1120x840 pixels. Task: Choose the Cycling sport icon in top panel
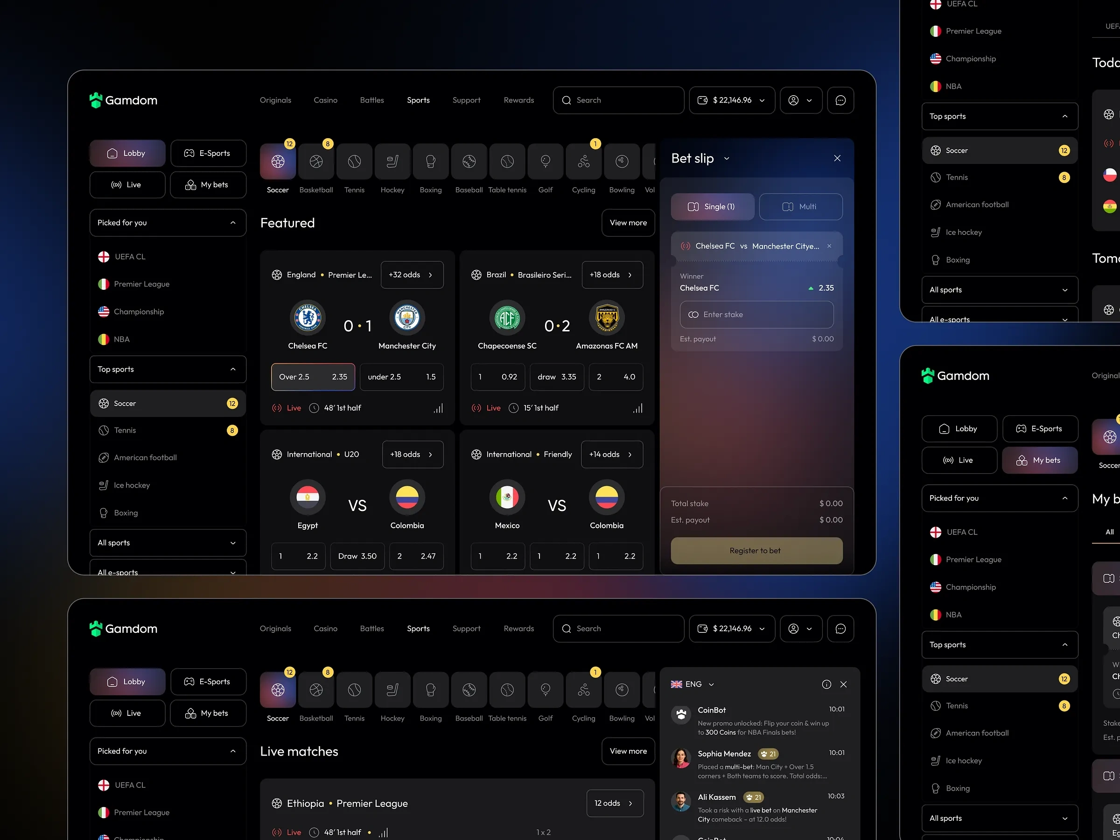point(583,161)
